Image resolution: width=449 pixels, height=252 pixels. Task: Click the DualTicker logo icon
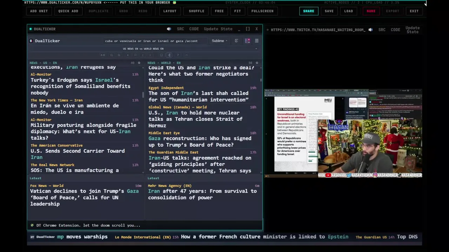31,41
